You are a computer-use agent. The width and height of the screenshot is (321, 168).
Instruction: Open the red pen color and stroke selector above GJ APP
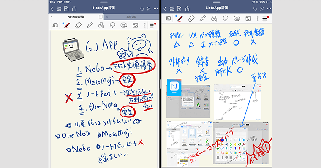152,25
